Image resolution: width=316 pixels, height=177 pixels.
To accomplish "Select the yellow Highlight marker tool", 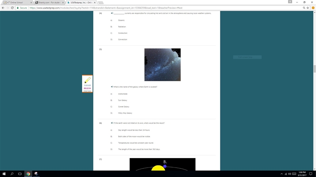I will (87, 80).
